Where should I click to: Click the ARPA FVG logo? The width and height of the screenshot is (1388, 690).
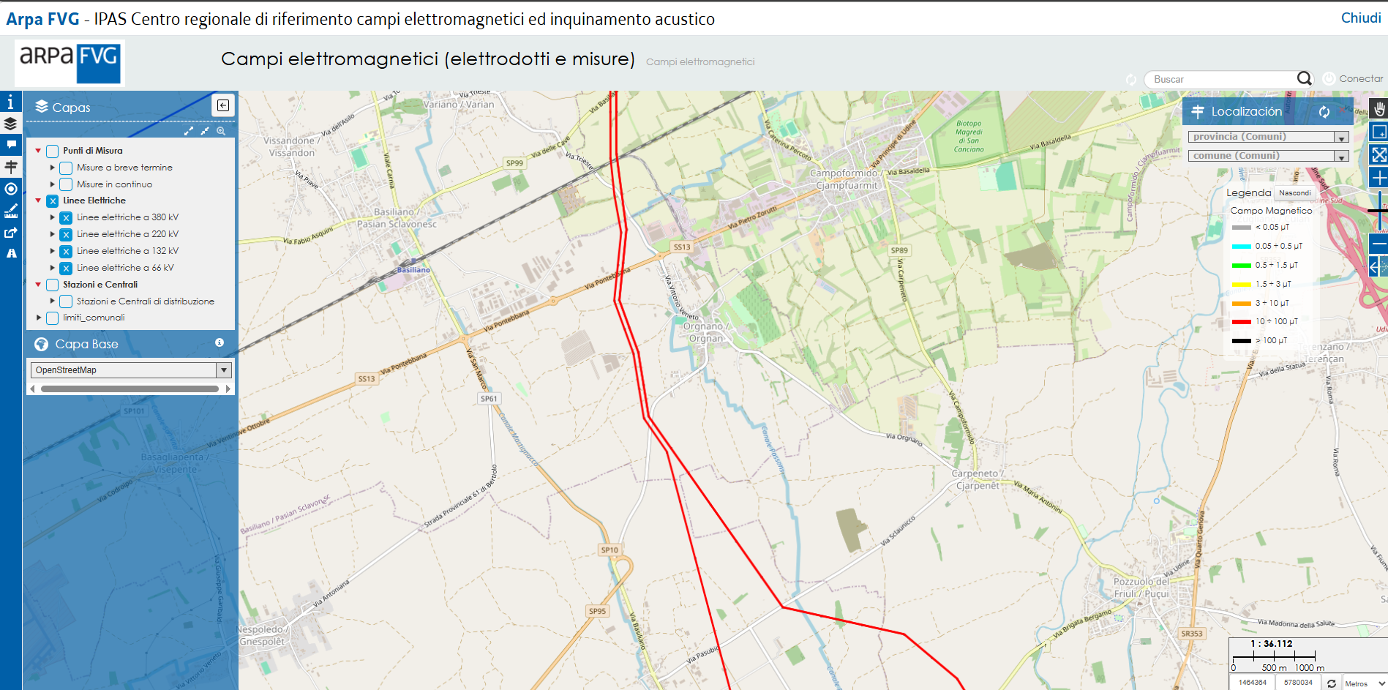pyautogui.click(x=70, y=63)
